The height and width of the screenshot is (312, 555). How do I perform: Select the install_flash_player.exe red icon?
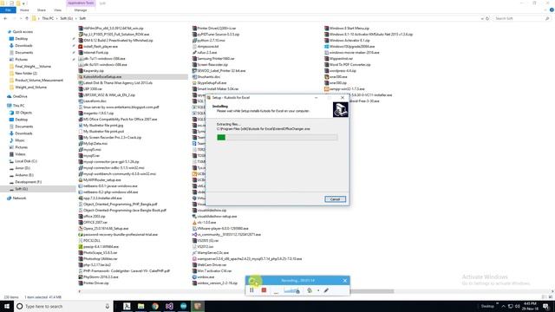pos(81,46)
